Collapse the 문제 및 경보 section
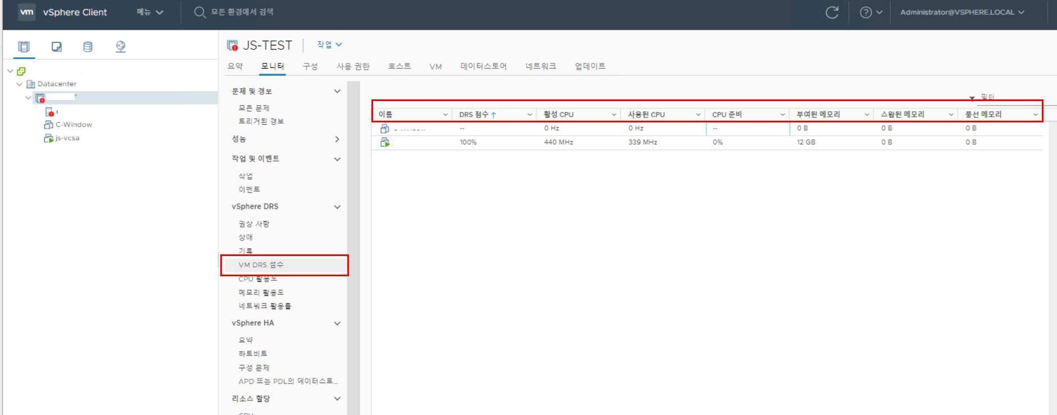Viewport: 1057px width, 415px height. (337, 91)
